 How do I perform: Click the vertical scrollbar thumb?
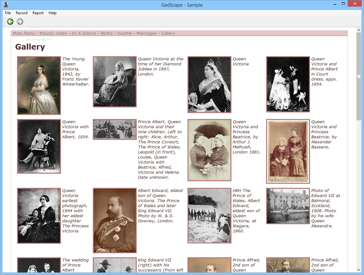[359, 76]
